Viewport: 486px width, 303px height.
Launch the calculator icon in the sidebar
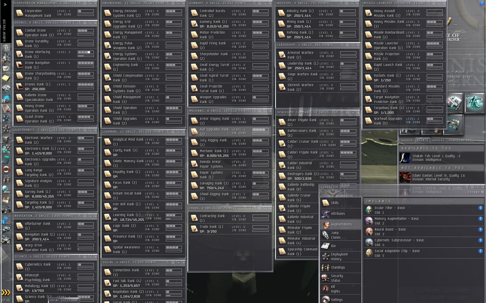[x=6, y=159]
